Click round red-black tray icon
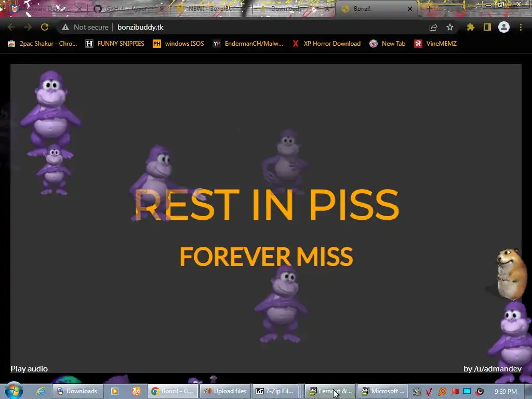This screenshot has width=532, height=399. coord(480,392)
